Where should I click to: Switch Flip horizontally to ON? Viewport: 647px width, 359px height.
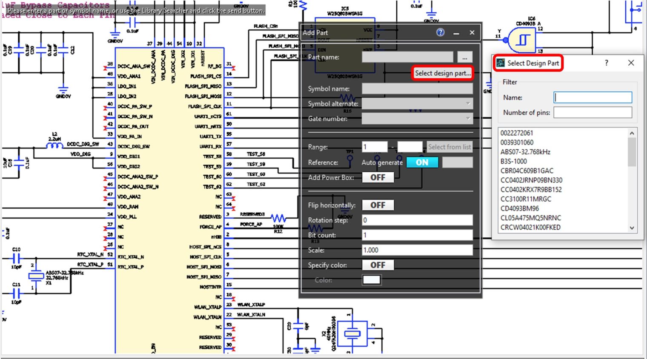pyautogui.click(x=378, y=205)
